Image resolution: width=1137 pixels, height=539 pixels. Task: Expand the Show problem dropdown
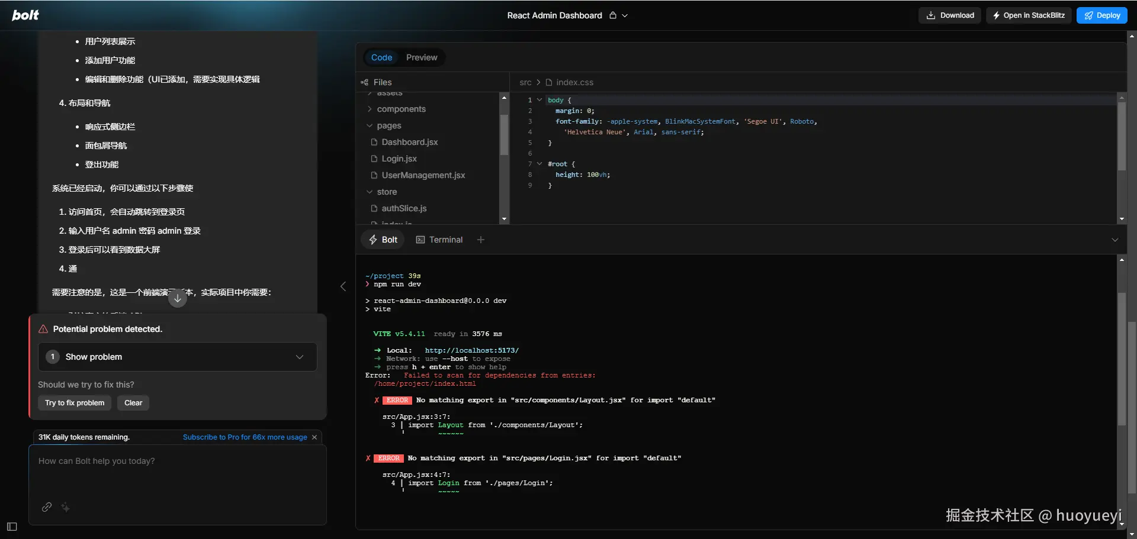178,357
